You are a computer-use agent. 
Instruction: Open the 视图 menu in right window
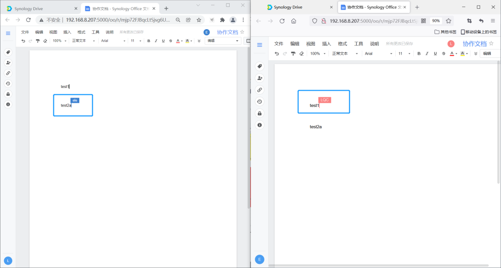click(x=310, y=44)
